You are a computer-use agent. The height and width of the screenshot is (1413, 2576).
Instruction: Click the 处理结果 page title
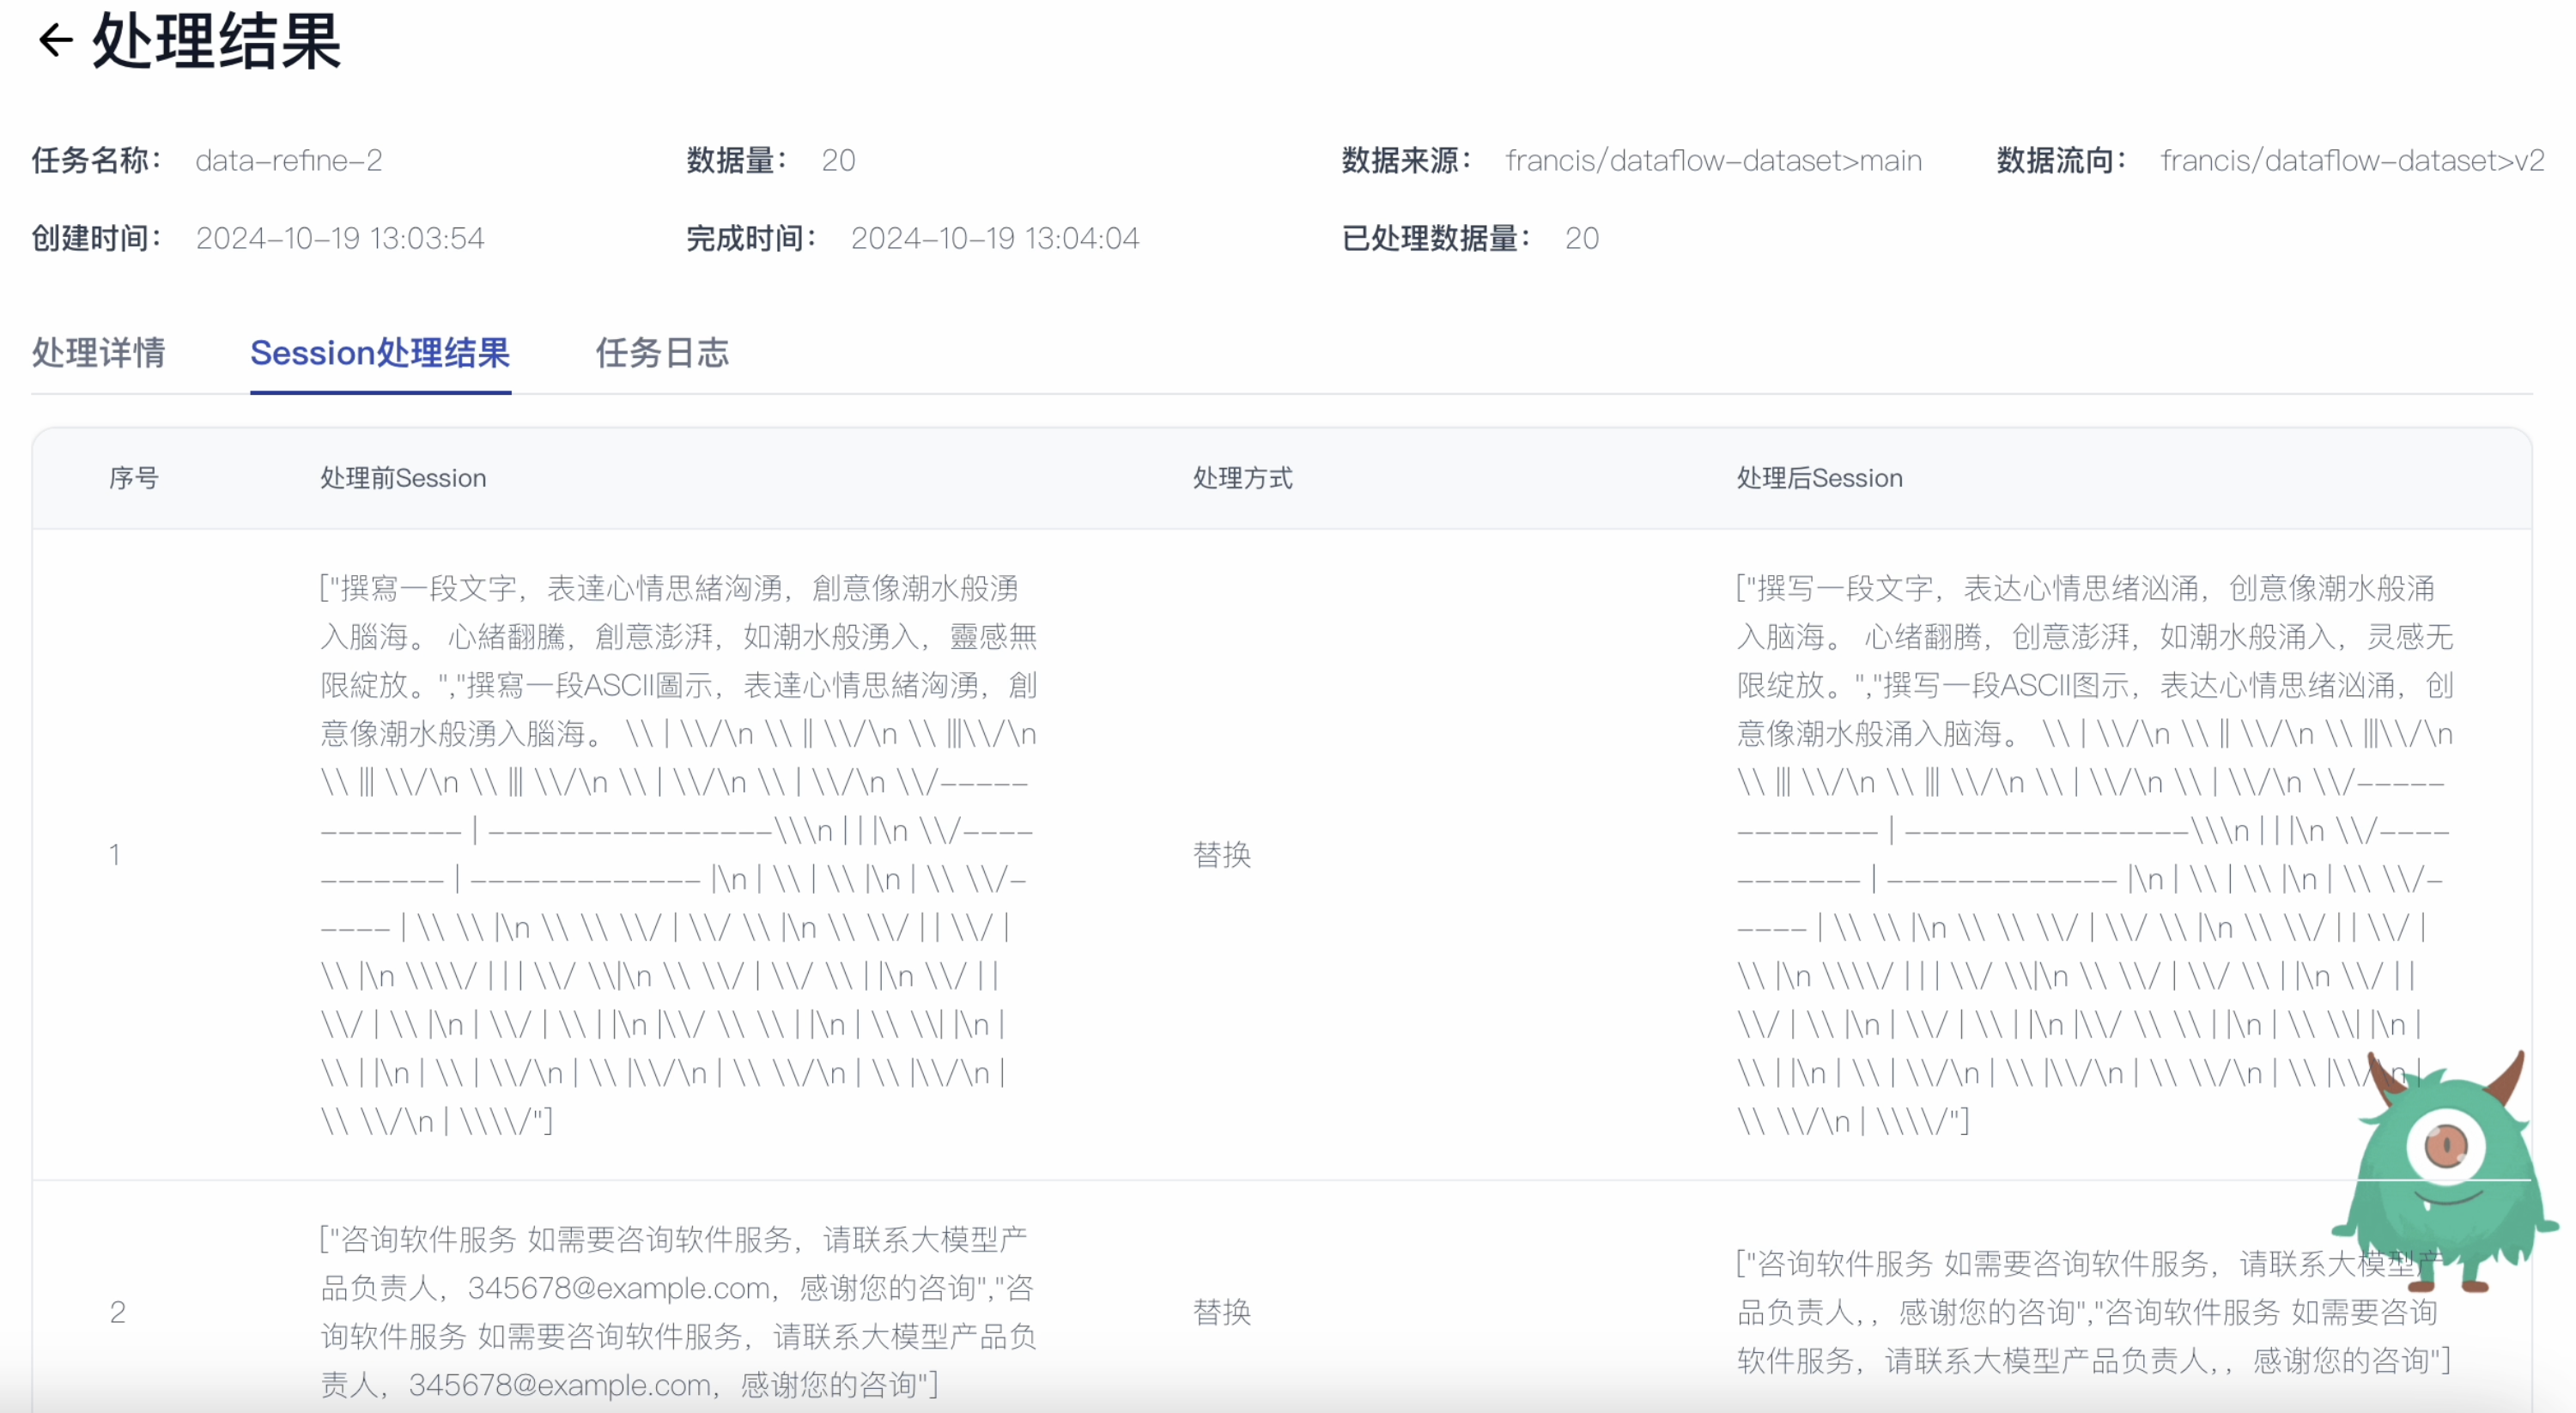click(217, 42)
